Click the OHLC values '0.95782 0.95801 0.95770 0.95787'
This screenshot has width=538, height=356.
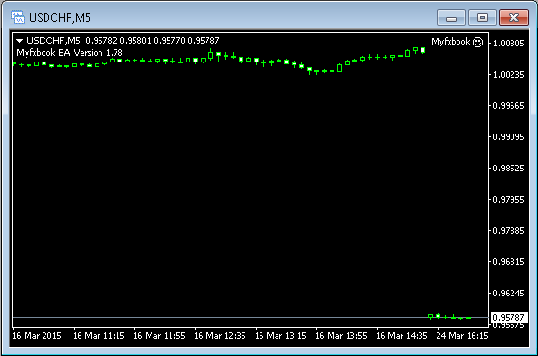point(152,41)
